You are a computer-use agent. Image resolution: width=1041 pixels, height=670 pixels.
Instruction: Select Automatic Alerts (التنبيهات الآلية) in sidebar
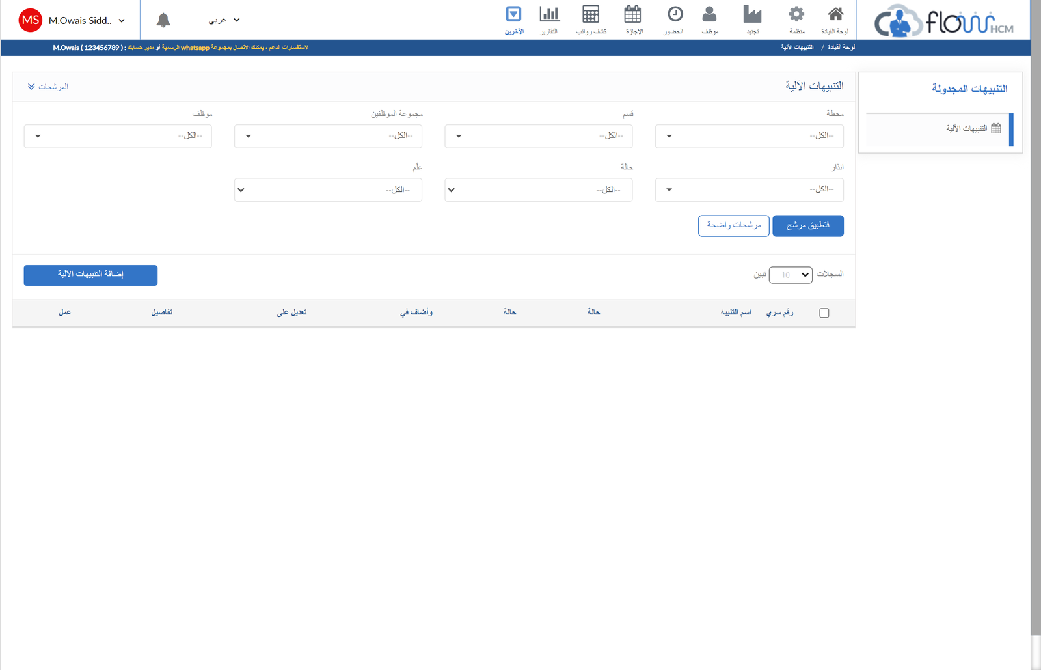tap(966, 129)
